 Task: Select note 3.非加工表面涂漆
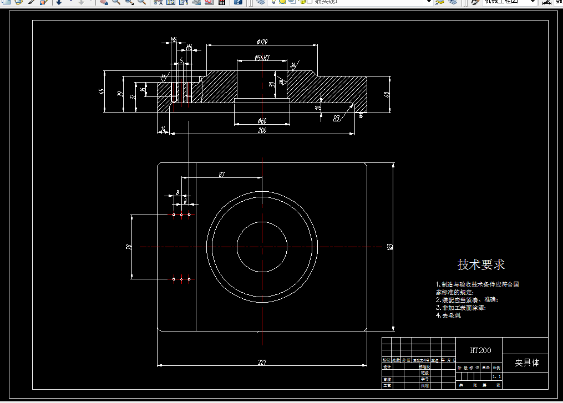(x=461, y=308)
